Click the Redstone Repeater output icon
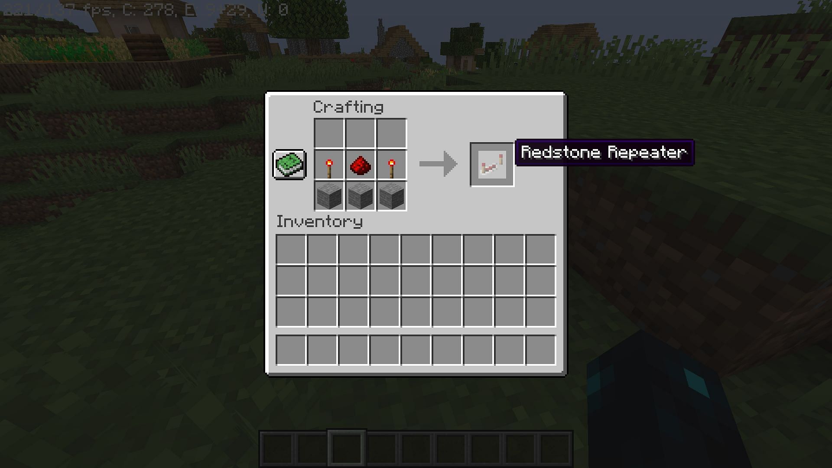This screenshot has width=832, height=468. [490, 165]
